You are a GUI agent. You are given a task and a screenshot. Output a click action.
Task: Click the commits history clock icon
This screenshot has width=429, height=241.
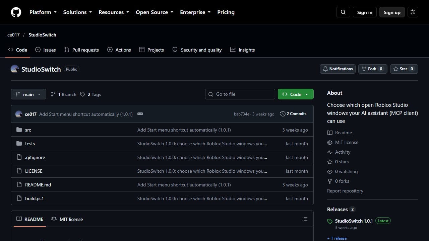283,114
